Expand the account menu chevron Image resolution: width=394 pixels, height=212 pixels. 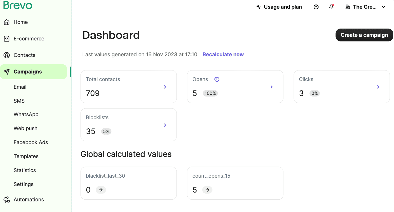click(384, 7)
